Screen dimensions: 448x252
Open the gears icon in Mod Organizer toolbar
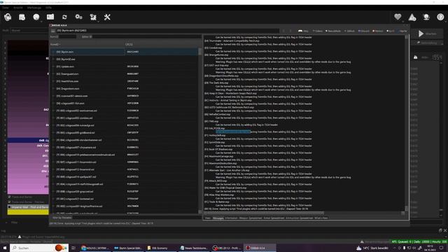(78, 17)
